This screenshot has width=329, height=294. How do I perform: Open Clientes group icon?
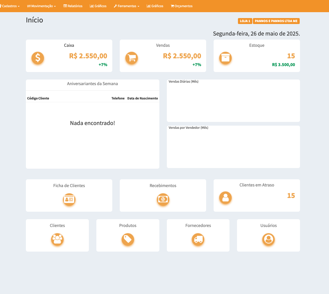[57, 239]
